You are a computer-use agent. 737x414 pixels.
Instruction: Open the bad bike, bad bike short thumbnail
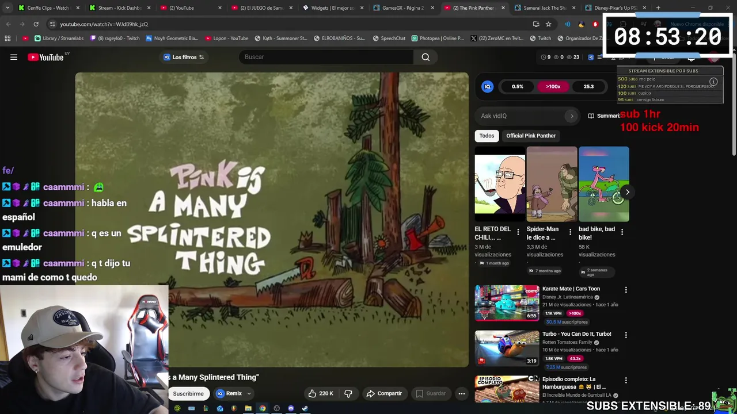[603, 184]
